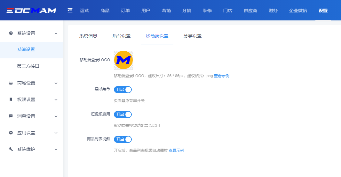The height and width of the screenshot is (177, 341).
Task: Disable the 悬浮菜单 toggle switch
Action: [123, 90]
